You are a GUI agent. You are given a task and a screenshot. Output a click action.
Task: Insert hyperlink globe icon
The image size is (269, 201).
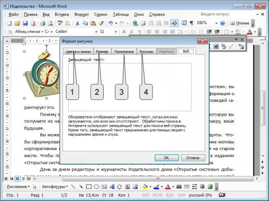[x=135, y=23]
